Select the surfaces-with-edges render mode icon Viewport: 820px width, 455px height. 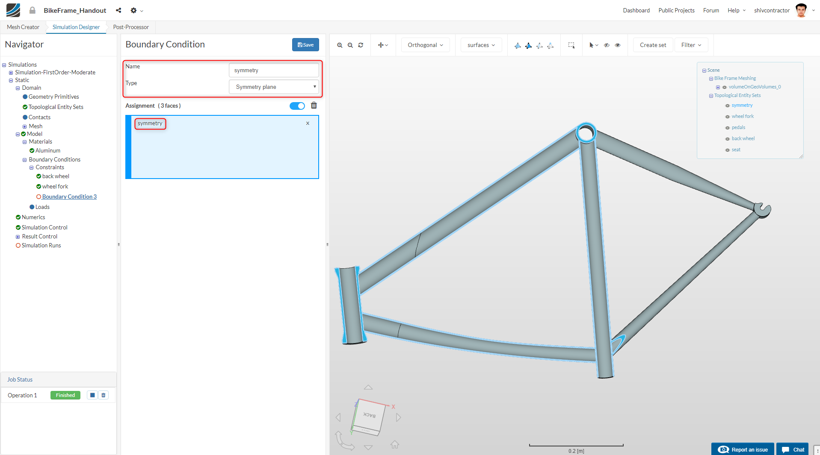[x=529, y=45]
